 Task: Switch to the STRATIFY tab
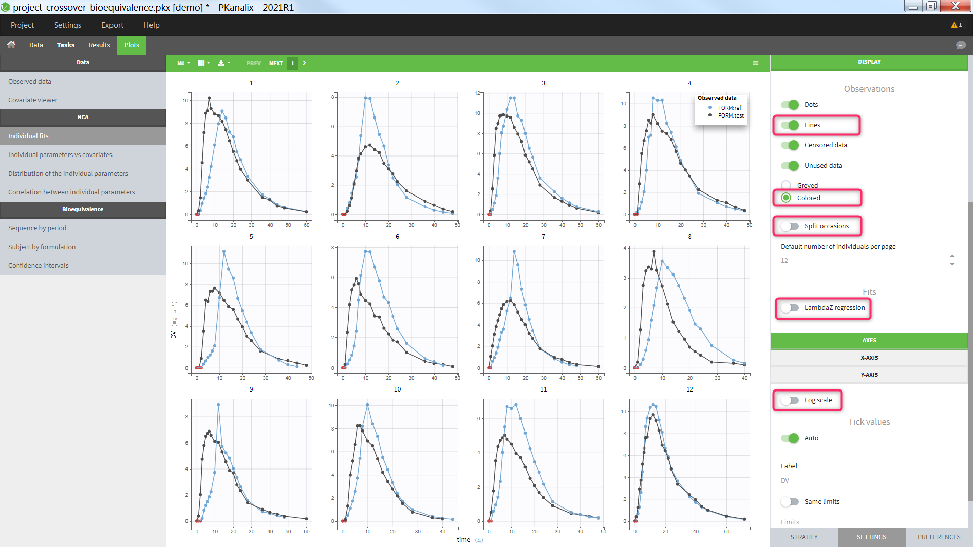[804, 537]
